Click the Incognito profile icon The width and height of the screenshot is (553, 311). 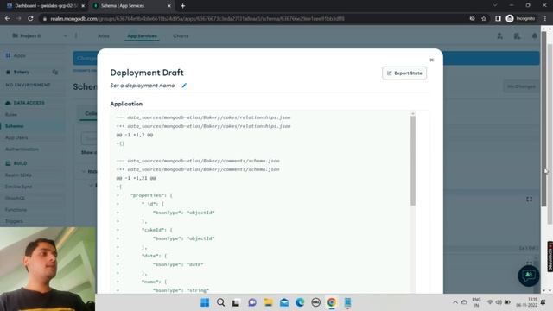[x=520, y=18]
